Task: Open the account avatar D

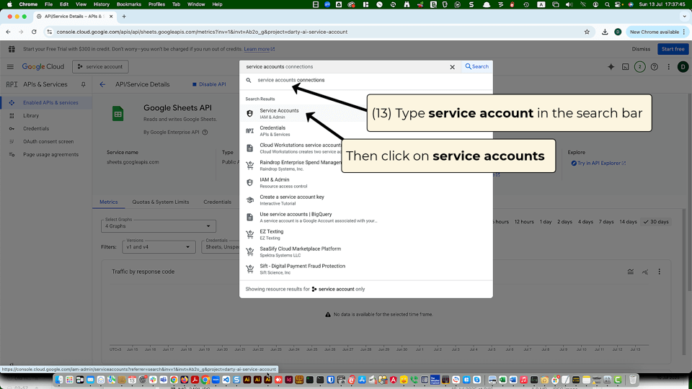Action: coord(683,67)
